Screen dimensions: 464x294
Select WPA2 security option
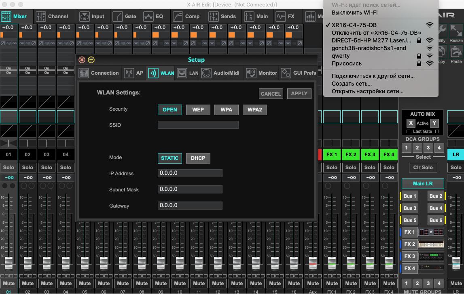tap(254, 110)
